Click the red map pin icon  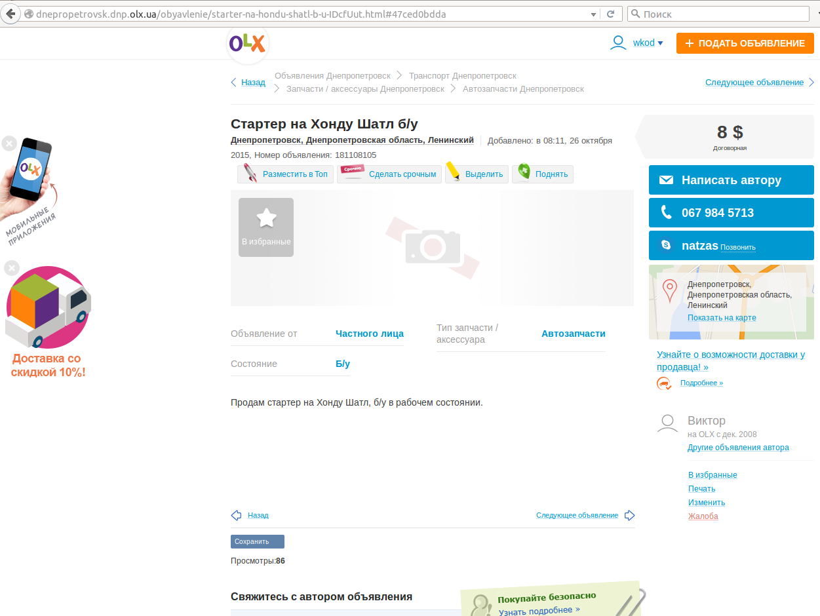tap(670, 290)
